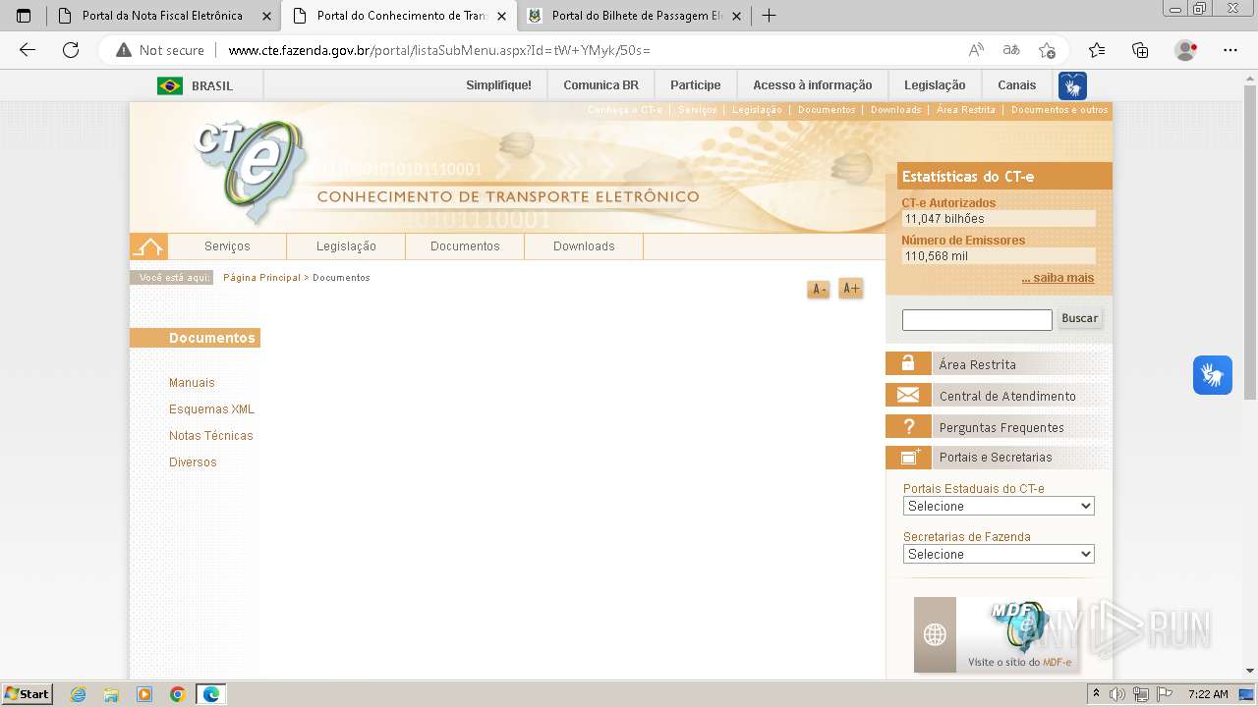
Task: Open the Manuais documents link
Action: pos(192,383)
